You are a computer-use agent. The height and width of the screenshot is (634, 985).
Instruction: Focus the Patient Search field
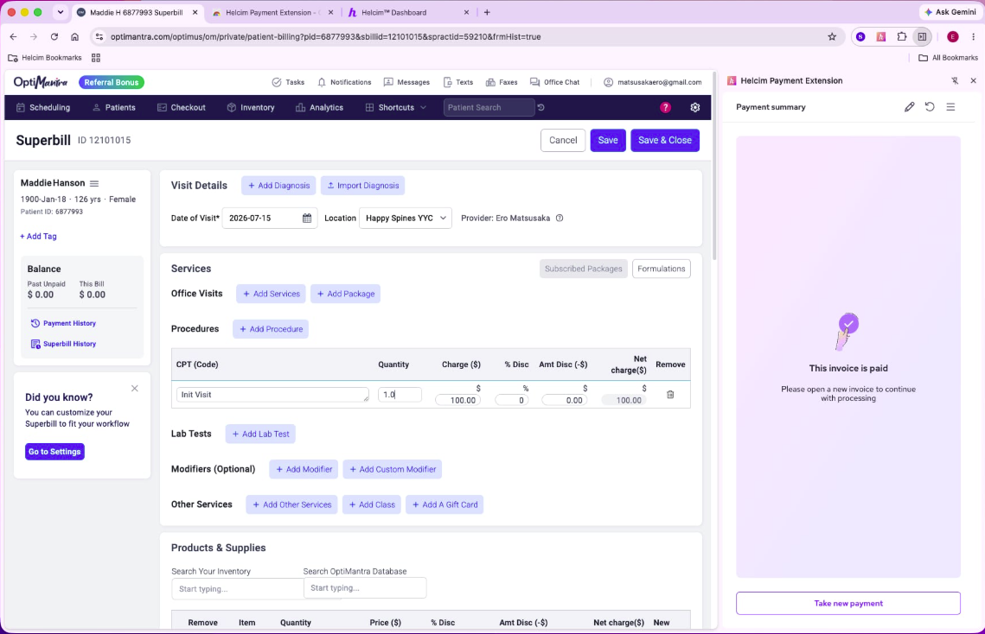488,107
